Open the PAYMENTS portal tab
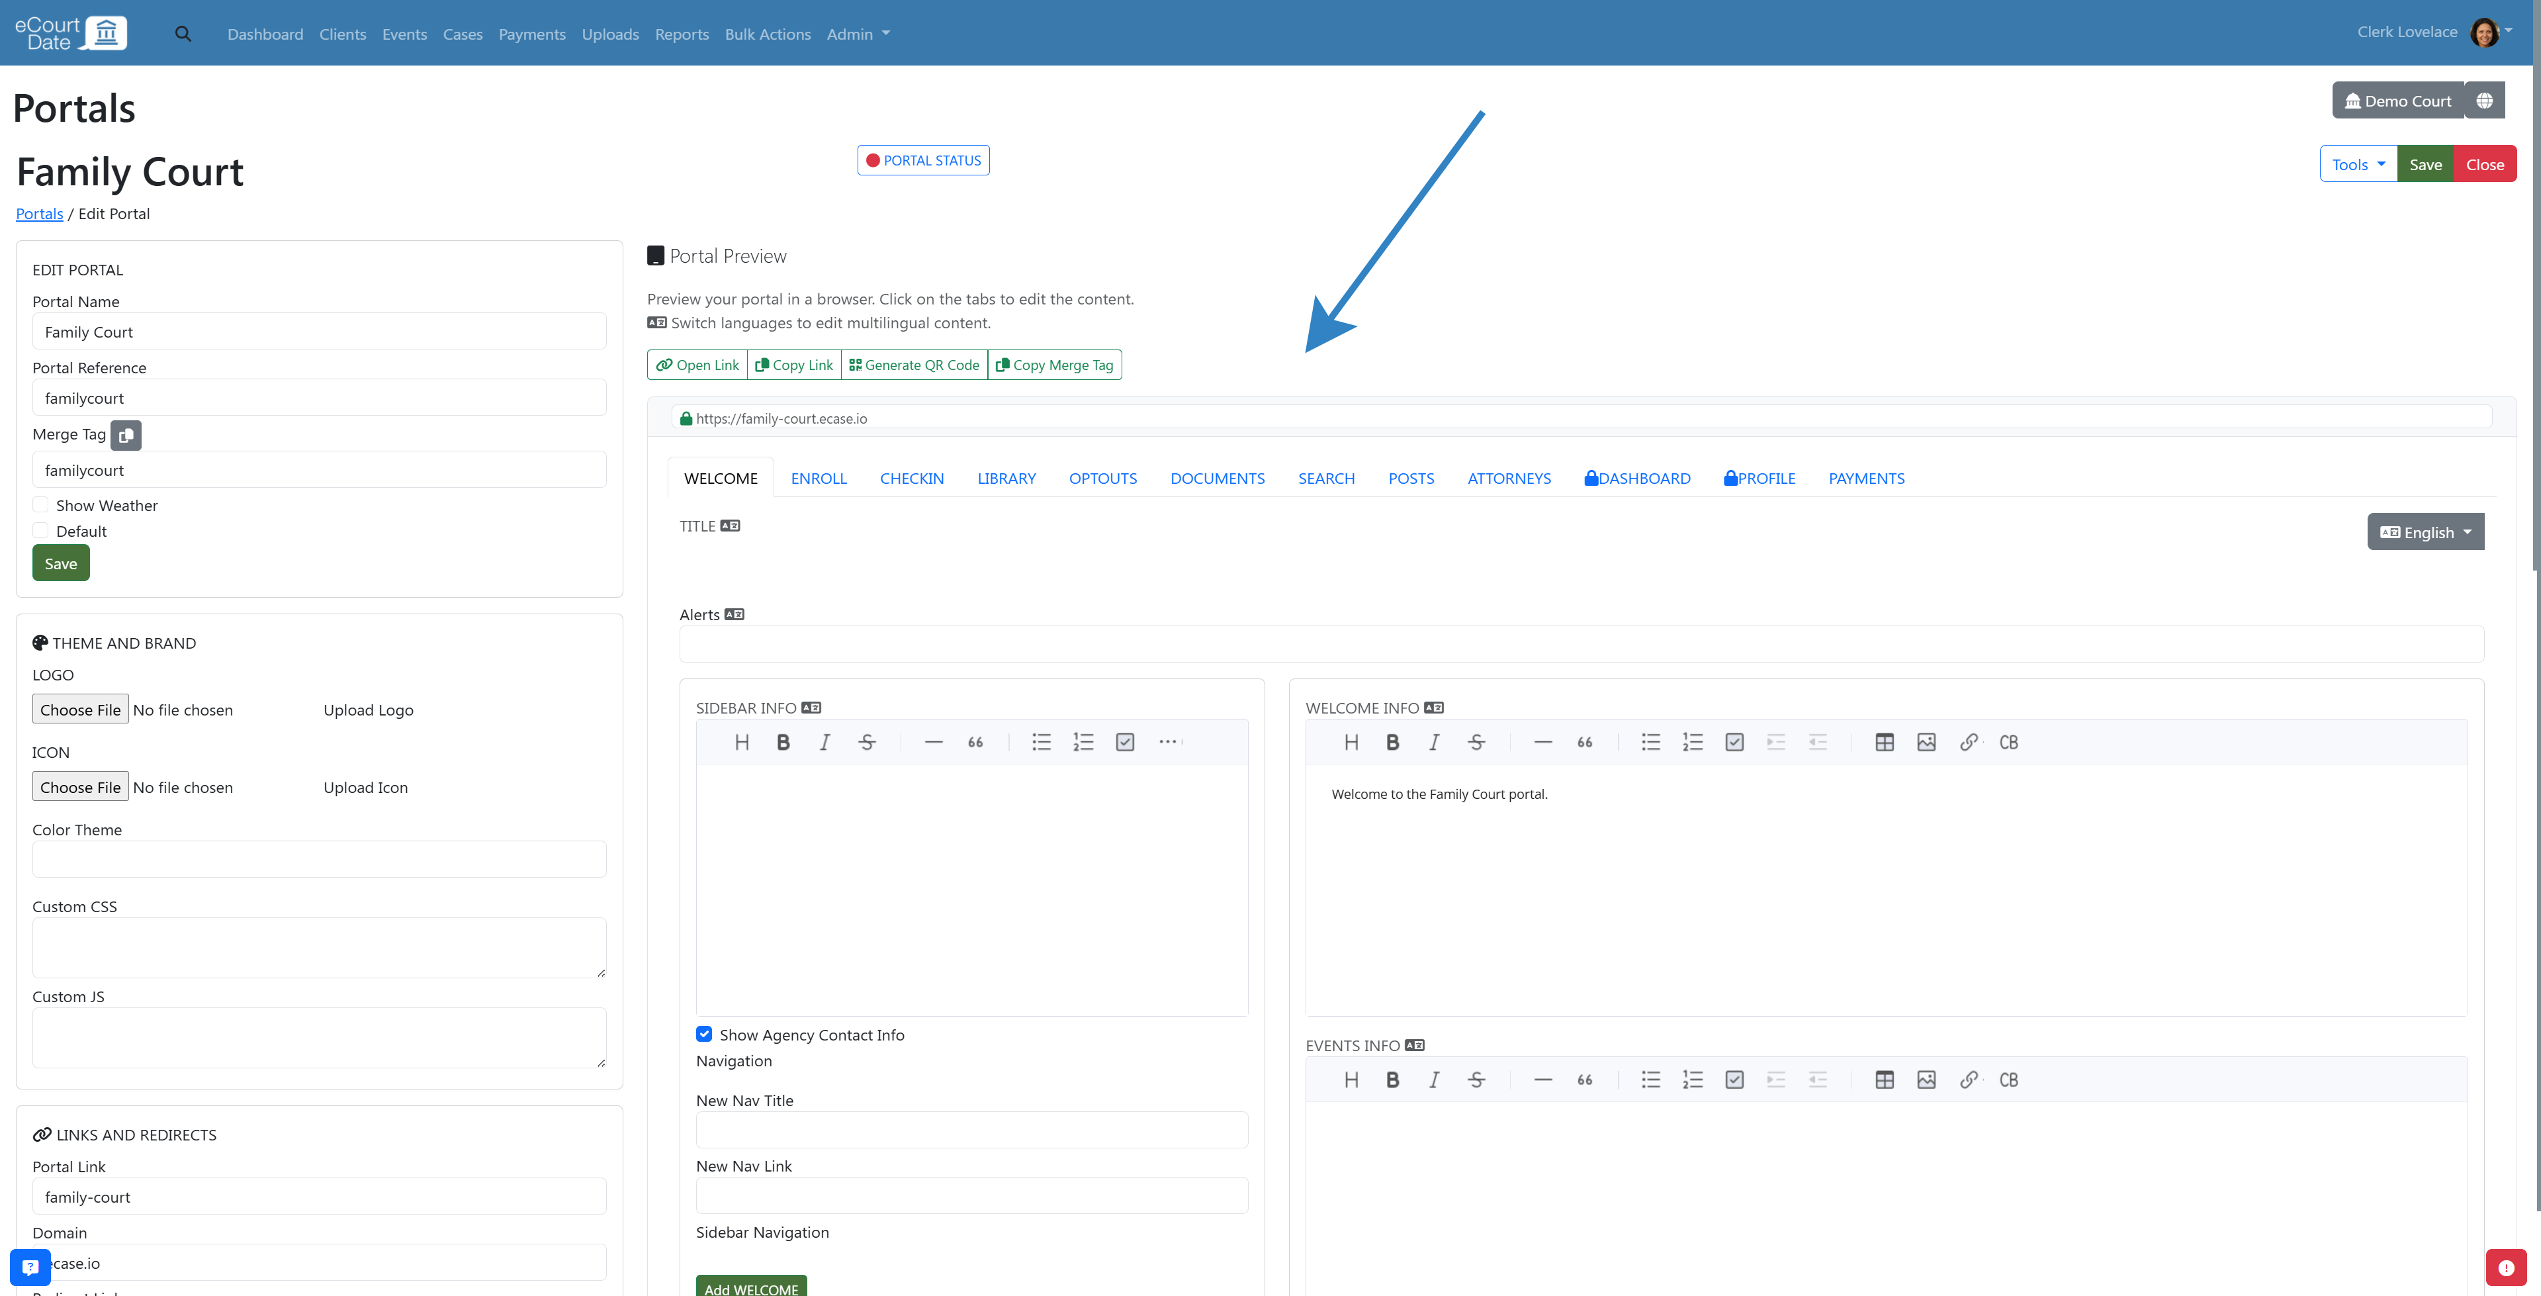The width and height of the screenshot is (2541, 1296). 1866,478
